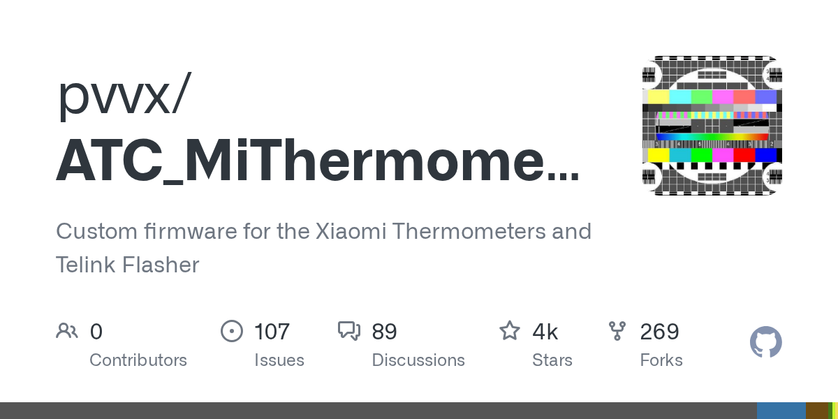This screenshot has height=419, width=838.
Task: Click the gray segment of language bar
Action: pos(377,411)
